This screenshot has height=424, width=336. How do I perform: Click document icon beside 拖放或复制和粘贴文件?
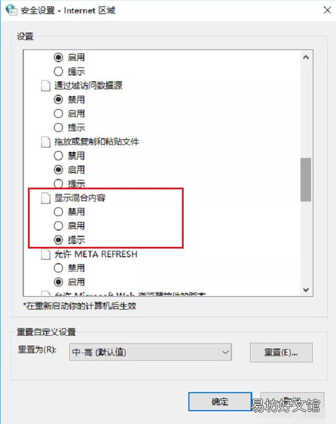46,142
